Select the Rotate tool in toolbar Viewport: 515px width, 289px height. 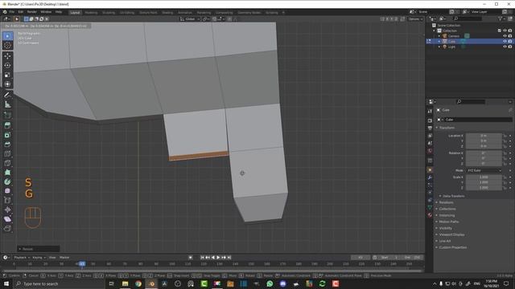(x=7, y=66)
